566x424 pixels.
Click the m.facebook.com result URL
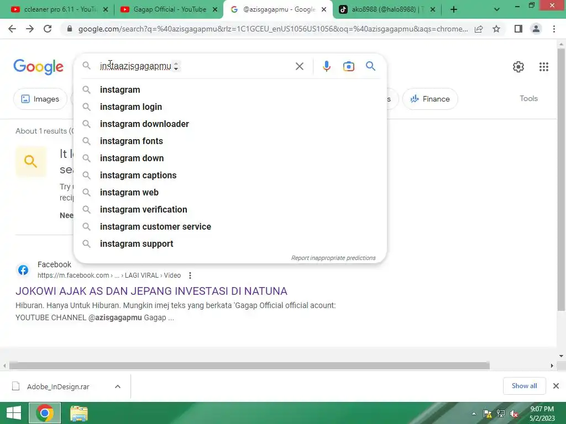[x=109, y=275]
